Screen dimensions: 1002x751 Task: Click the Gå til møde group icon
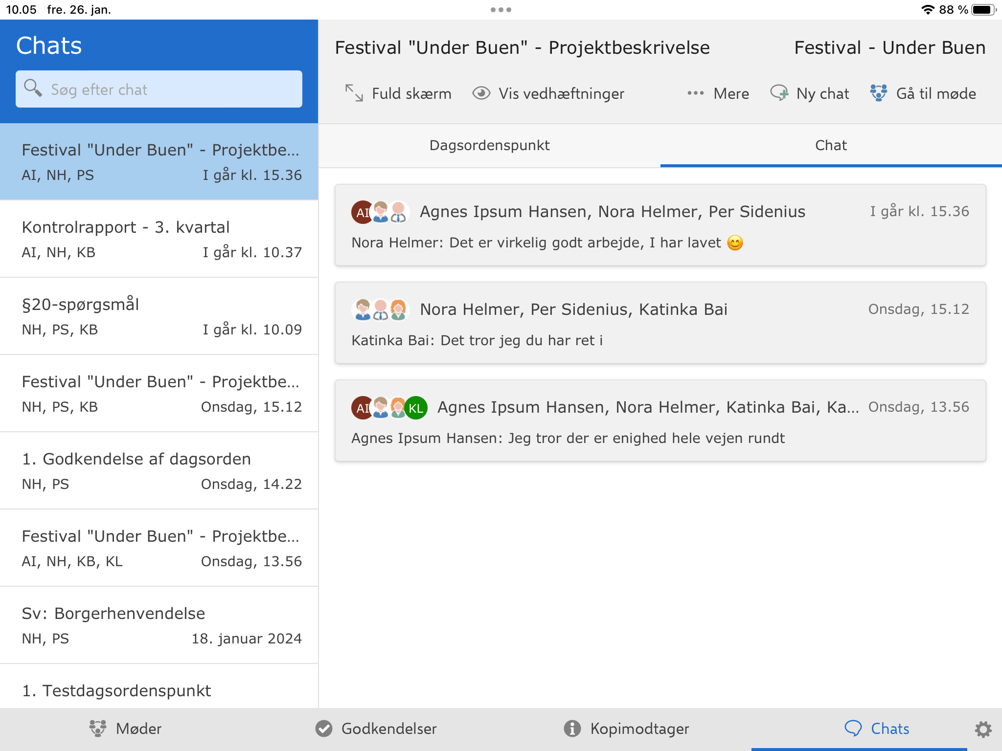point(878,93)
